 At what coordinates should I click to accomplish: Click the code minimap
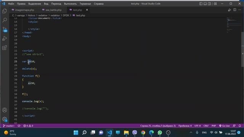tap(233, 25)
